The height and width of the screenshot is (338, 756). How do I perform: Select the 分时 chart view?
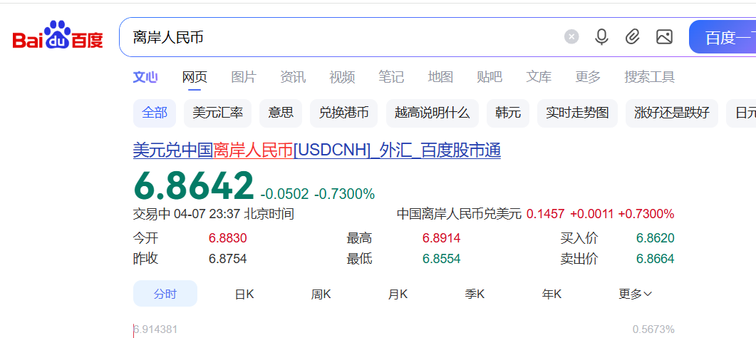[165, 294]
